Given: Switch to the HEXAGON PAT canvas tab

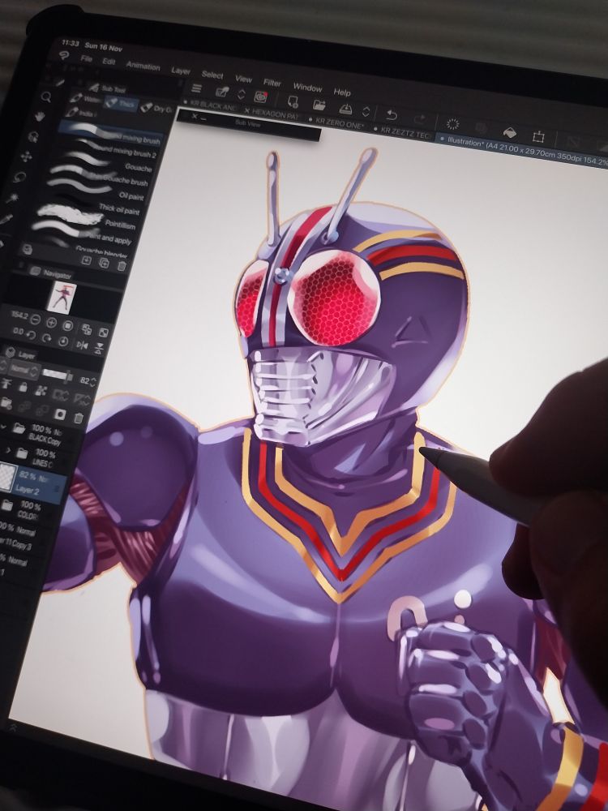Looking at the screenshot, I should point(272,114).
